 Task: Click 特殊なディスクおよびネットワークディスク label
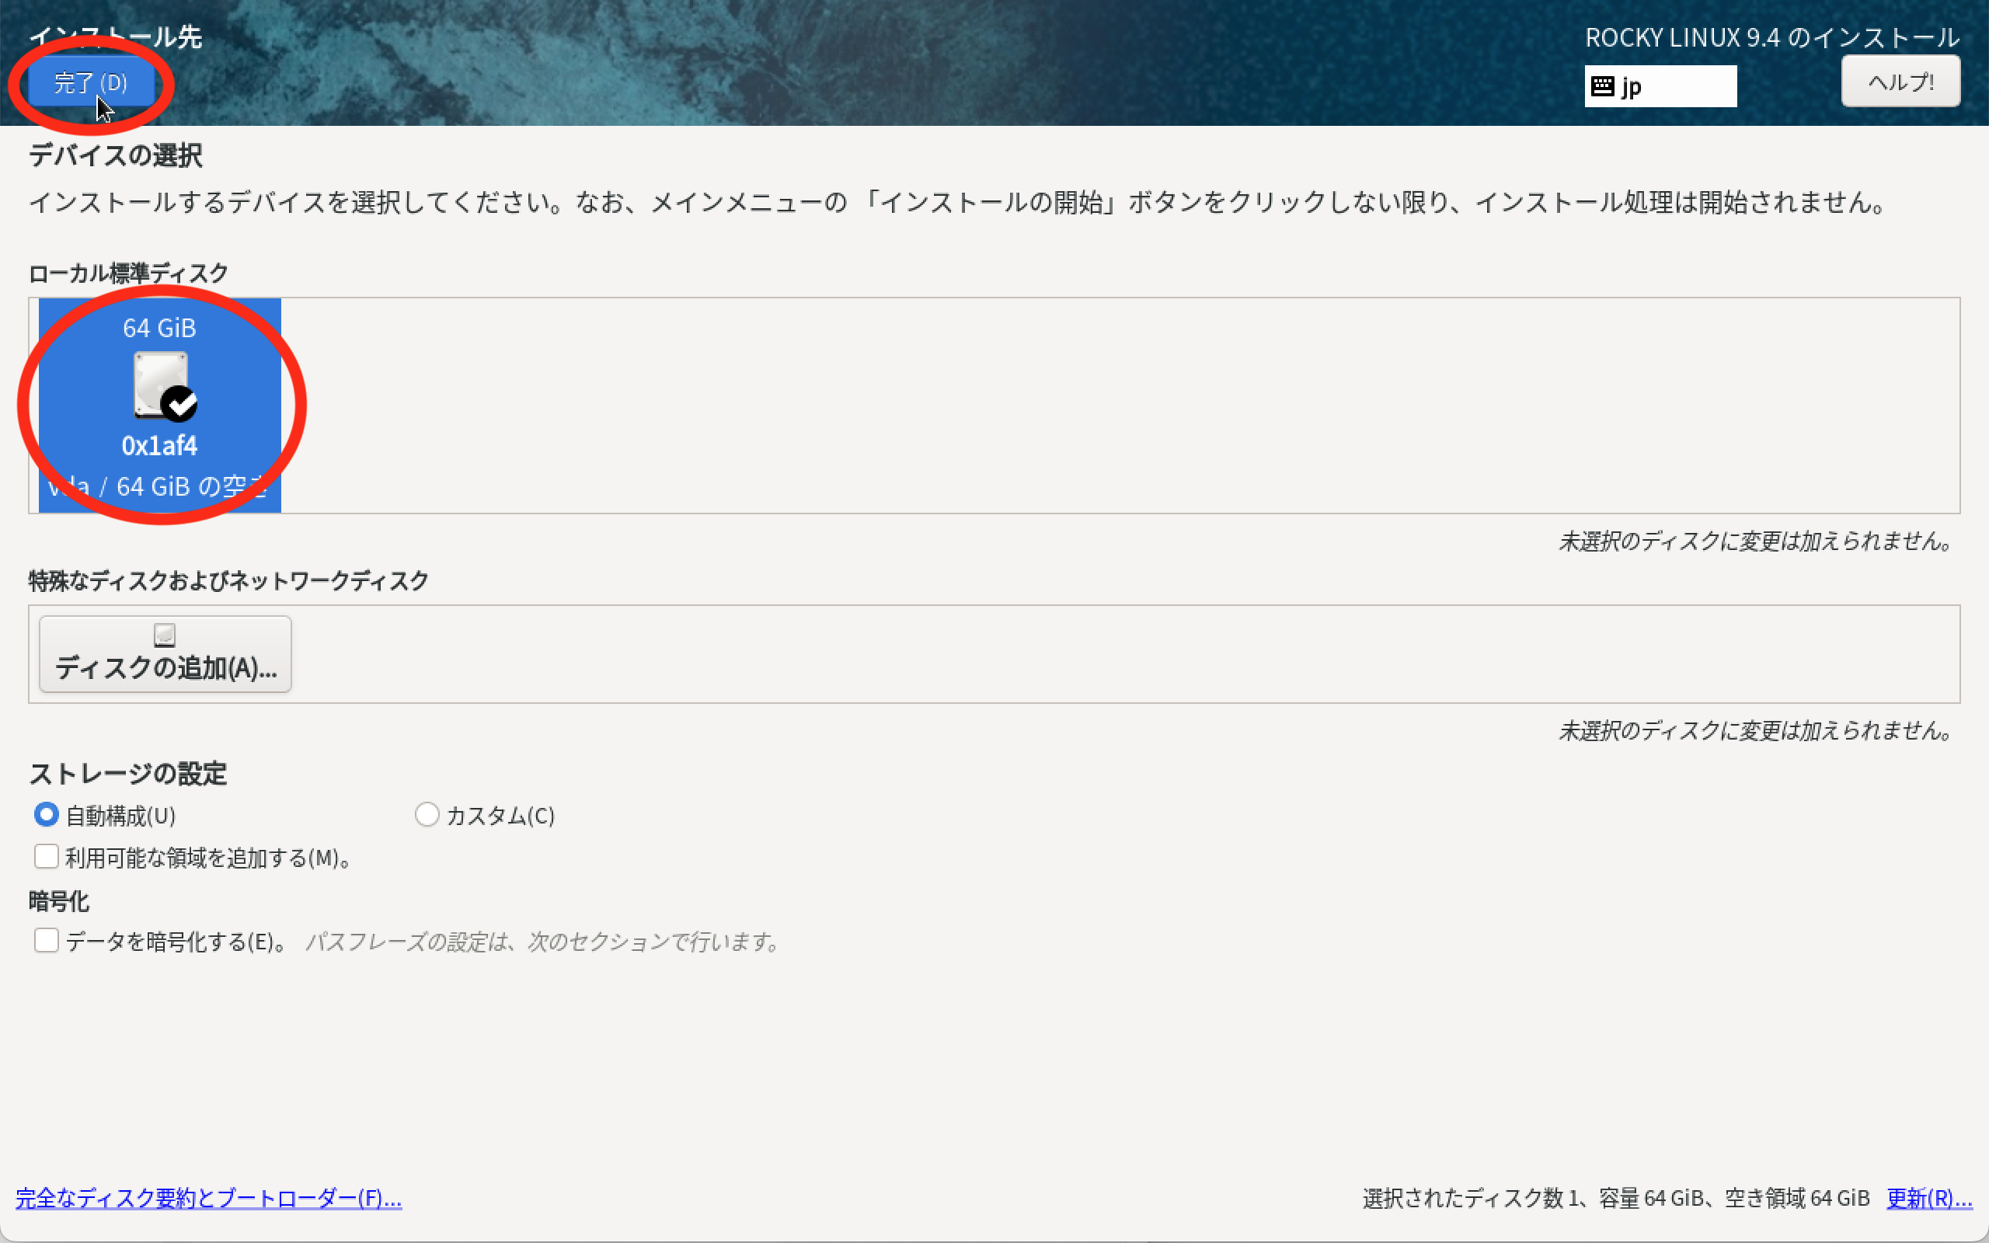point(228,580)
